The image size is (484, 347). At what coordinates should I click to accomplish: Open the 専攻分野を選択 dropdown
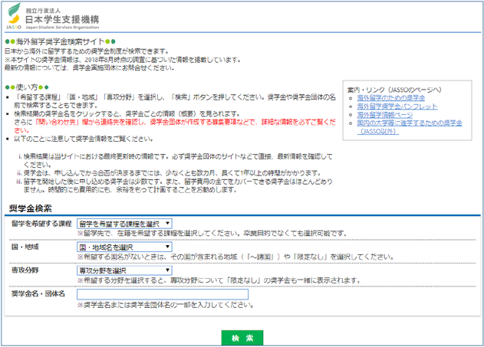coord(124,270)
